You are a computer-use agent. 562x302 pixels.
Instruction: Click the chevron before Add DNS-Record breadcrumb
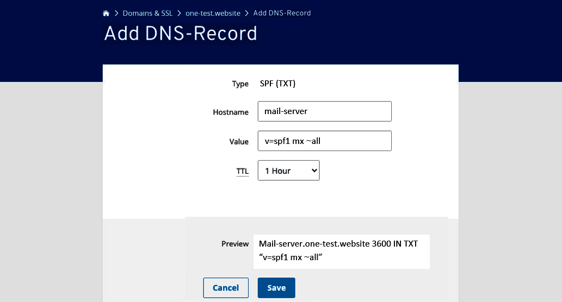coord(246,13)
